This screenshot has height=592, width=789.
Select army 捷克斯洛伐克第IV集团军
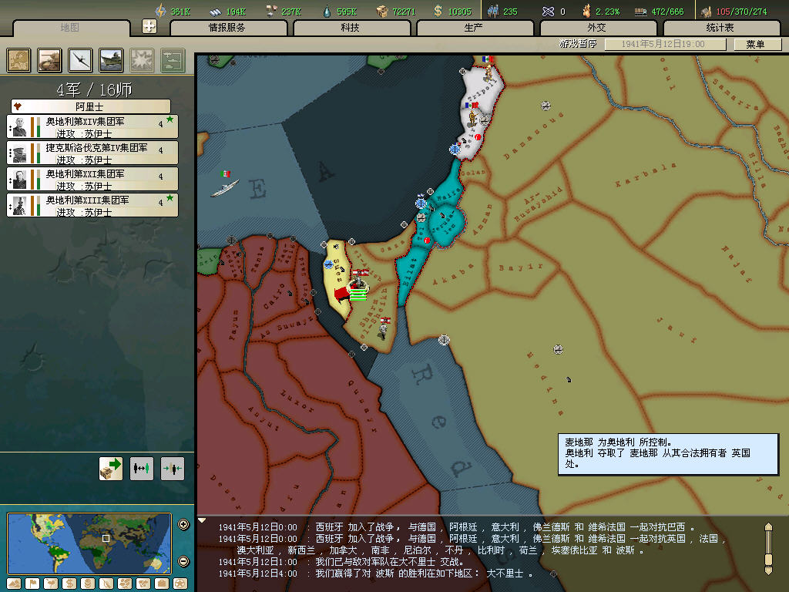[x=92, y=153]
